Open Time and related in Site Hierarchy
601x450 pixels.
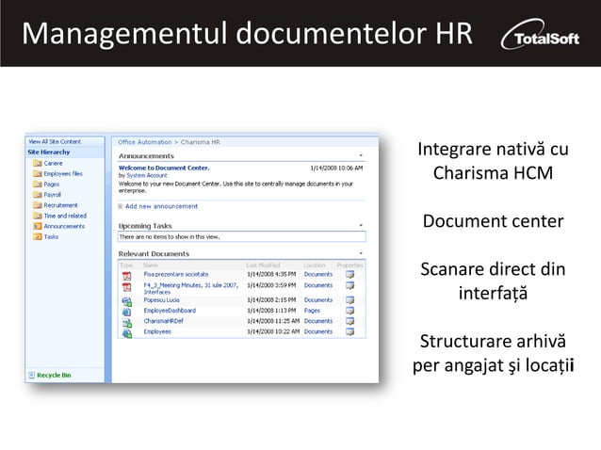coord(65,216)
